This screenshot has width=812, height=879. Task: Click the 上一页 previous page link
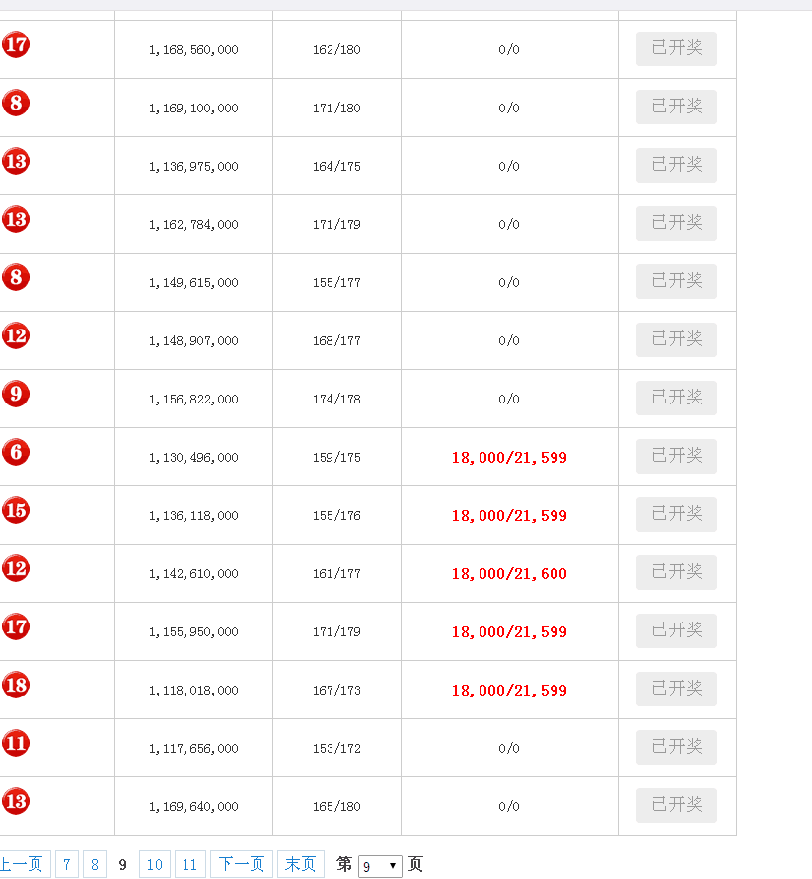click(22, 865)
